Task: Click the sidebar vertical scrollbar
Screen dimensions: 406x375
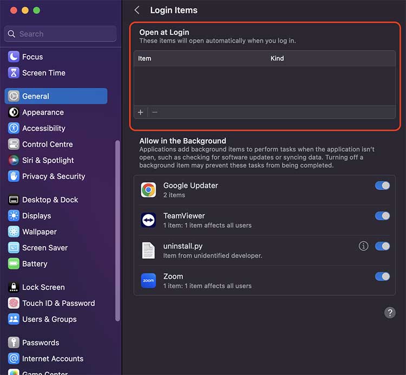Action: tap(117, 231)
